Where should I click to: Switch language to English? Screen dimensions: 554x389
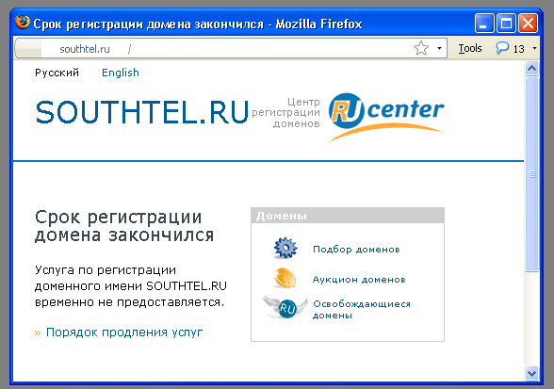click(121, 73)
